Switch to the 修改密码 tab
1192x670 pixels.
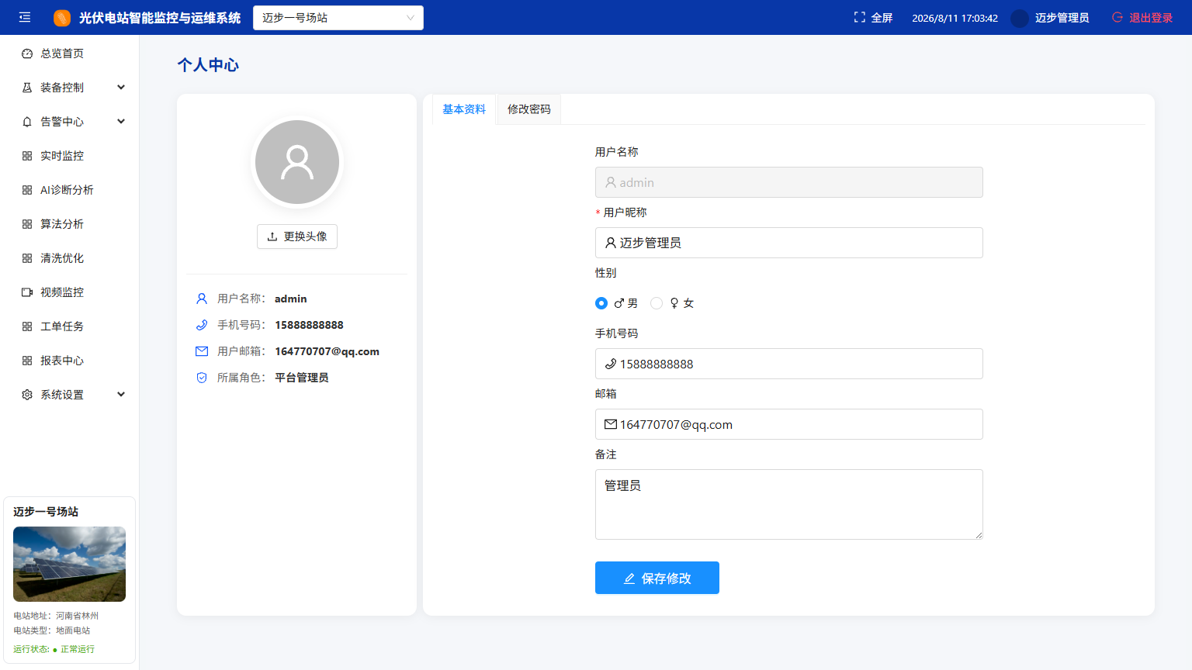click(529, 109)
